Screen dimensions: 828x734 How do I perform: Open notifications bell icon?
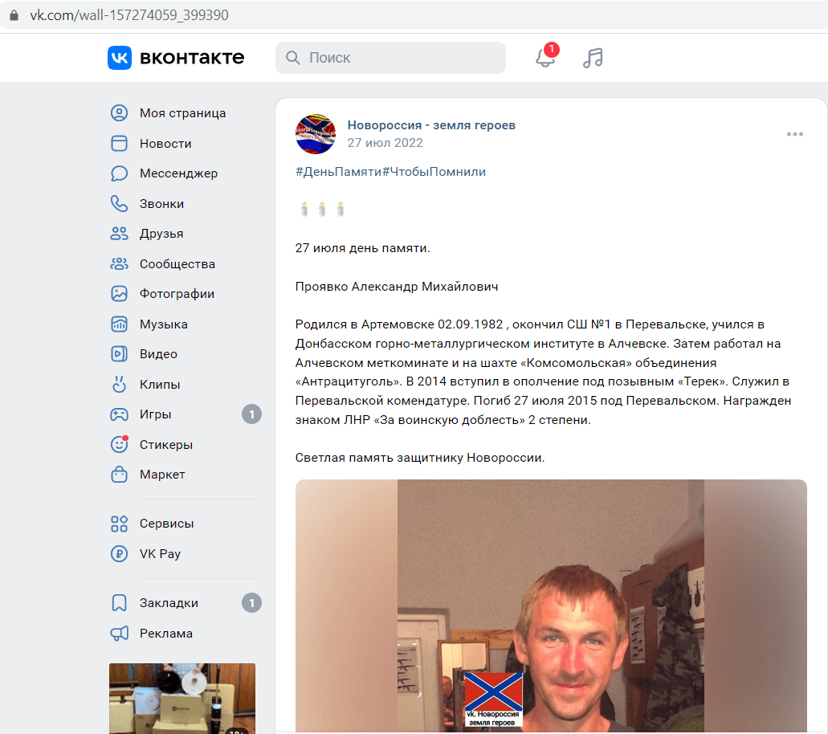click(545, 57)
